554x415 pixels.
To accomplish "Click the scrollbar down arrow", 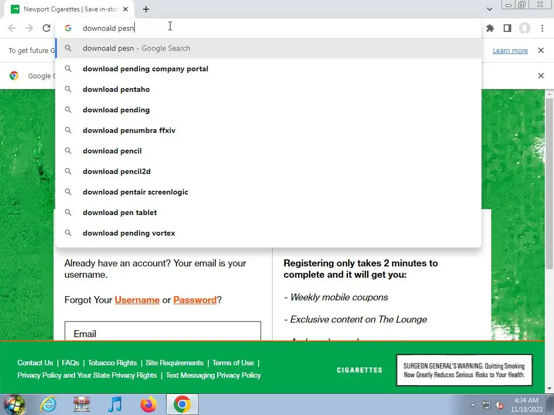I will click(x=549, y=389).
